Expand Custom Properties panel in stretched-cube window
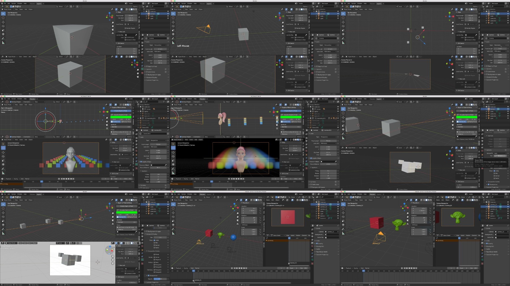Viewport: 510px width, 286px height. pyautogui.click(x=152, y=80)
